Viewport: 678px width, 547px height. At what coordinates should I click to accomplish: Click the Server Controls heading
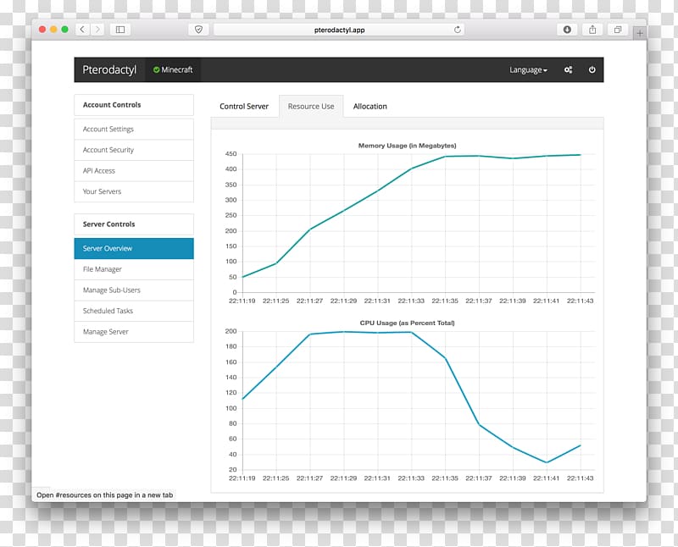109,224
